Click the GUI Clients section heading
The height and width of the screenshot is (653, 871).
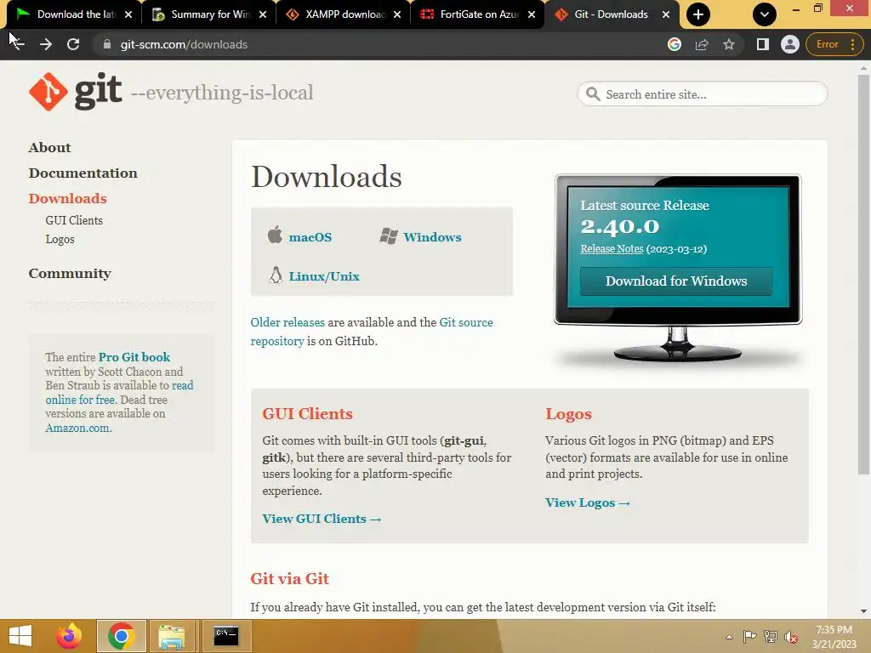pos(307,414)
